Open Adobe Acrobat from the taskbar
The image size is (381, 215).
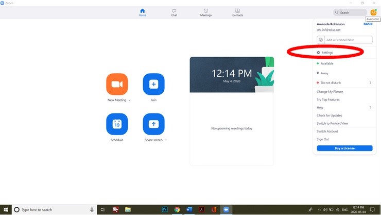(x=201, y=210)
